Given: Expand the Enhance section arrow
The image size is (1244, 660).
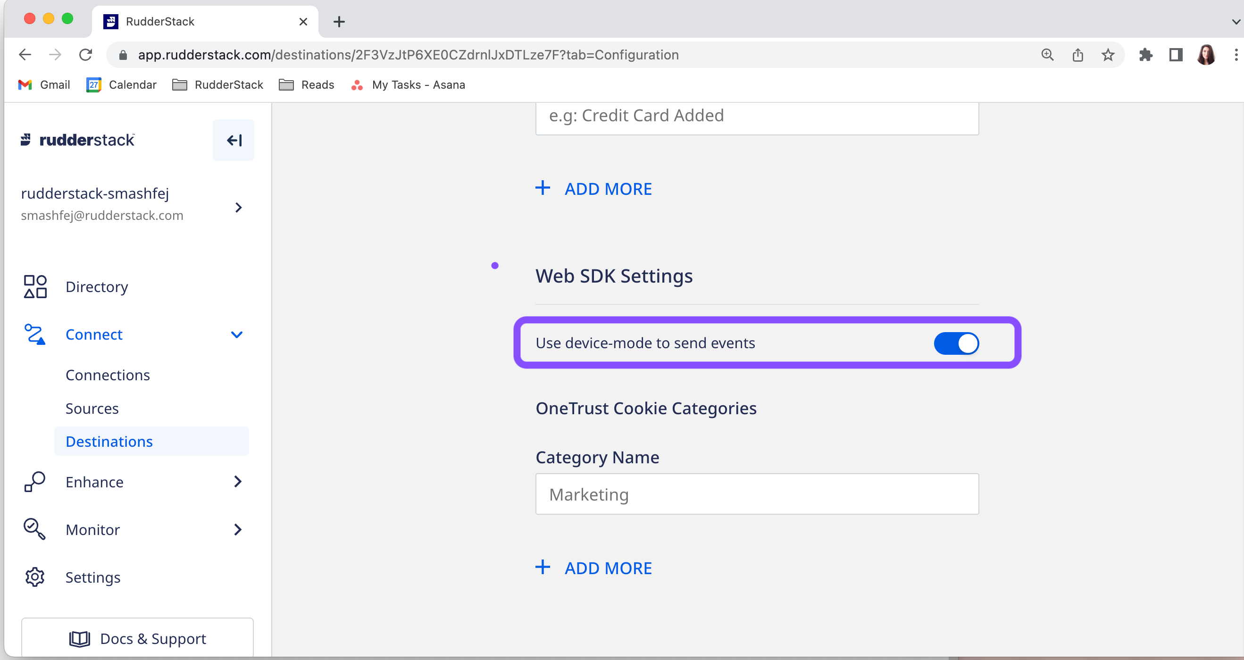Looking at the screenshot, I should tap(237, 481).
